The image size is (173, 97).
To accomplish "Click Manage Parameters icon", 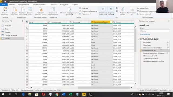I will coord(53,9).
